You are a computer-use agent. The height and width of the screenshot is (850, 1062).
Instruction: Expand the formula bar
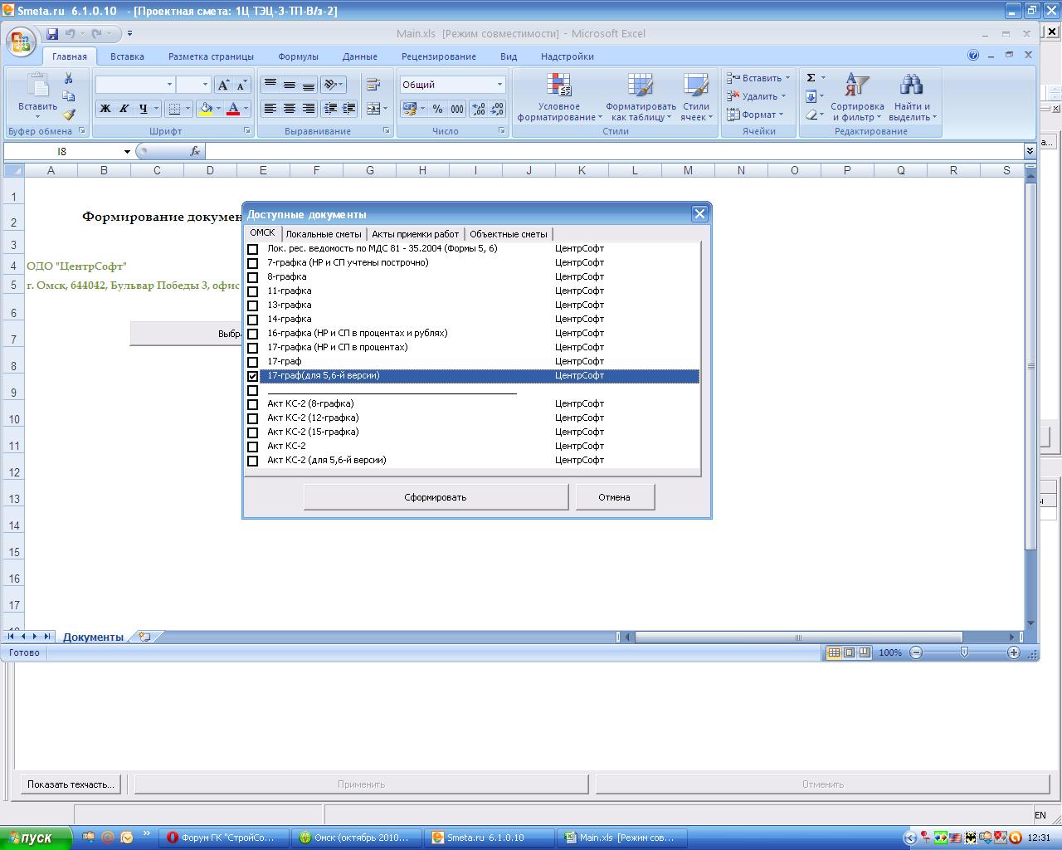click(x=1030, y=151)
